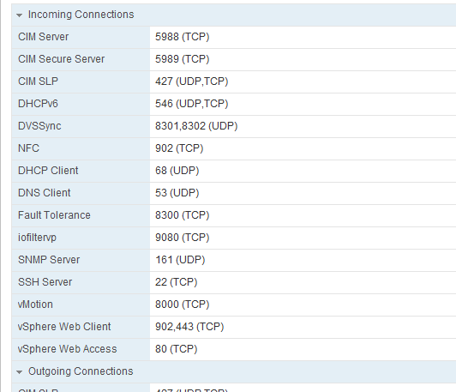Collapse the Outgoing Connections section
The height and width of the screenshot is (392, 456).
[x=20, y=372]
